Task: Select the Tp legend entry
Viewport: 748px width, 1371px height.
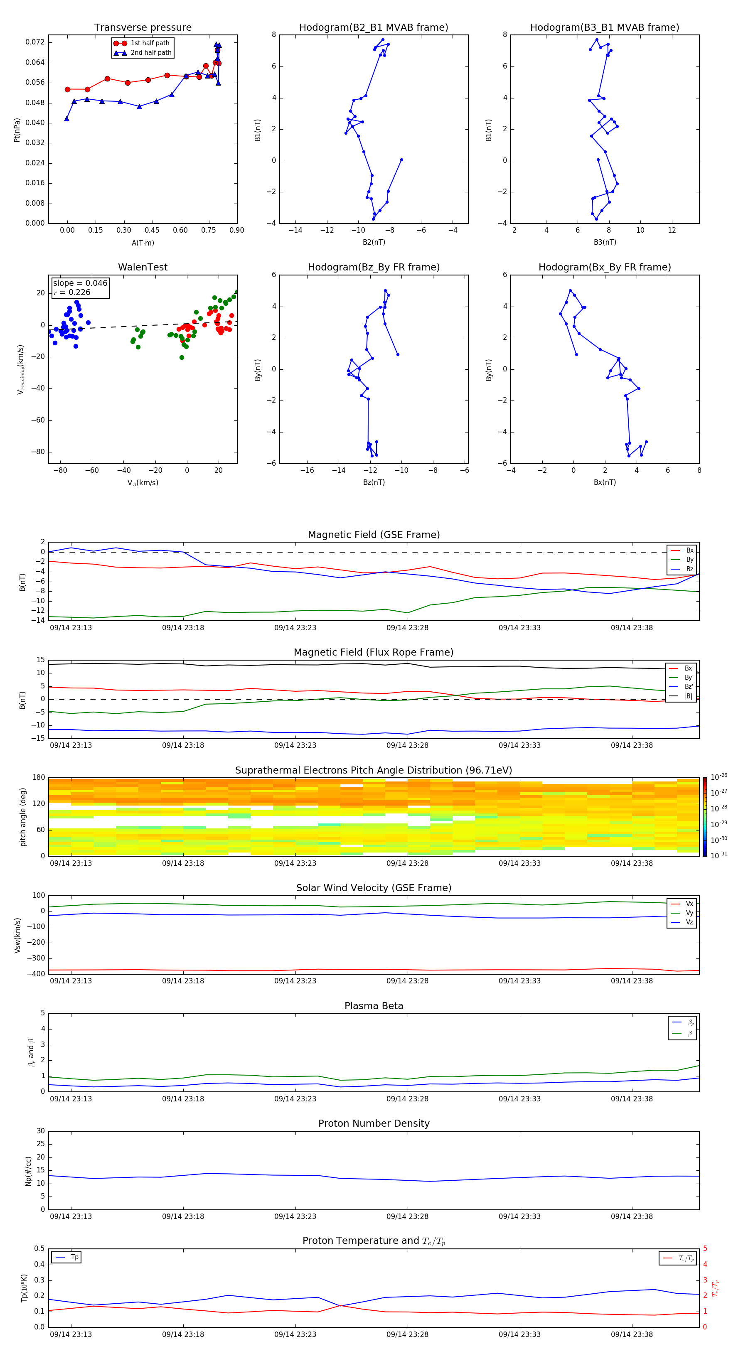Action: pyautogui.click(x=66, y=1257)
